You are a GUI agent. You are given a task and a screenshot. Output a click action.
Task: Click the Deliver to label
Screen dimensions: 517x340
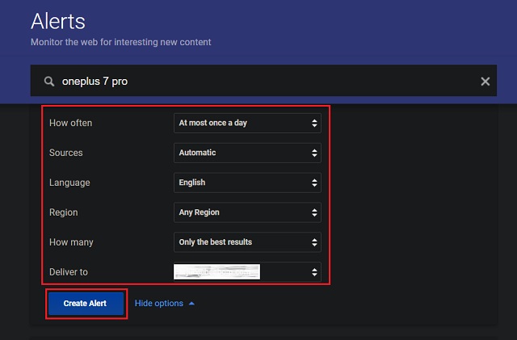69,272
